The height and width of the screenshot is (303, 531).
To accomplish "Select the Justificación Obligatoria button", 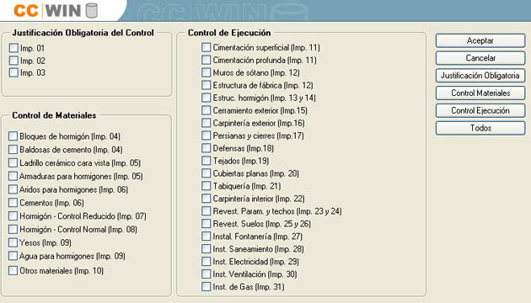I will point(480,76).
